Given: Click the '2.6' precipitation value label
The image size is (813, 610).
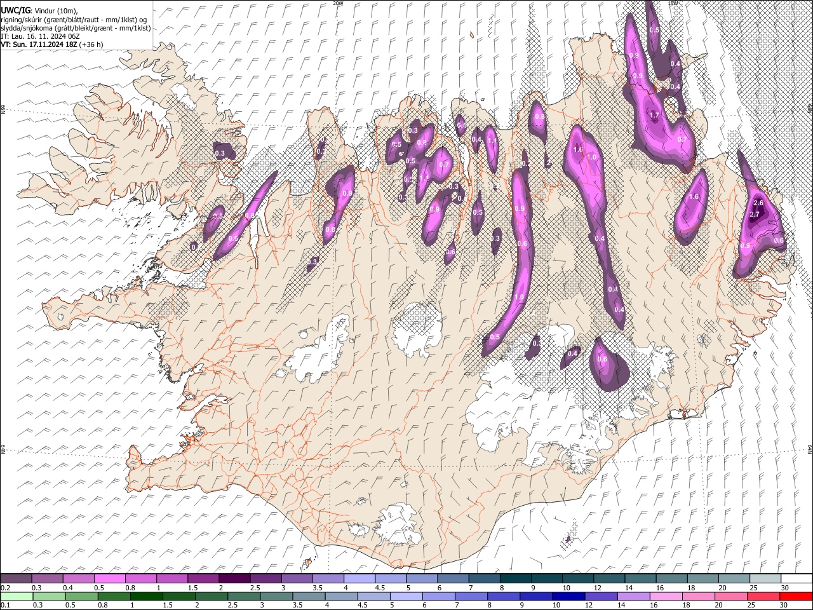Looking at the screenshot, I should pos(758,203).
